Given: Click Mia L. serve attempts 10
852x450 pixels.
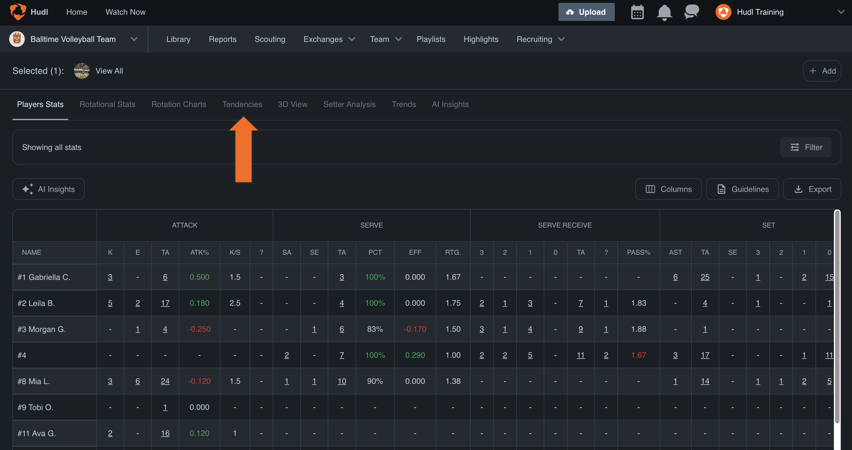Looking at the screenshot, I should tap(342, 381).
